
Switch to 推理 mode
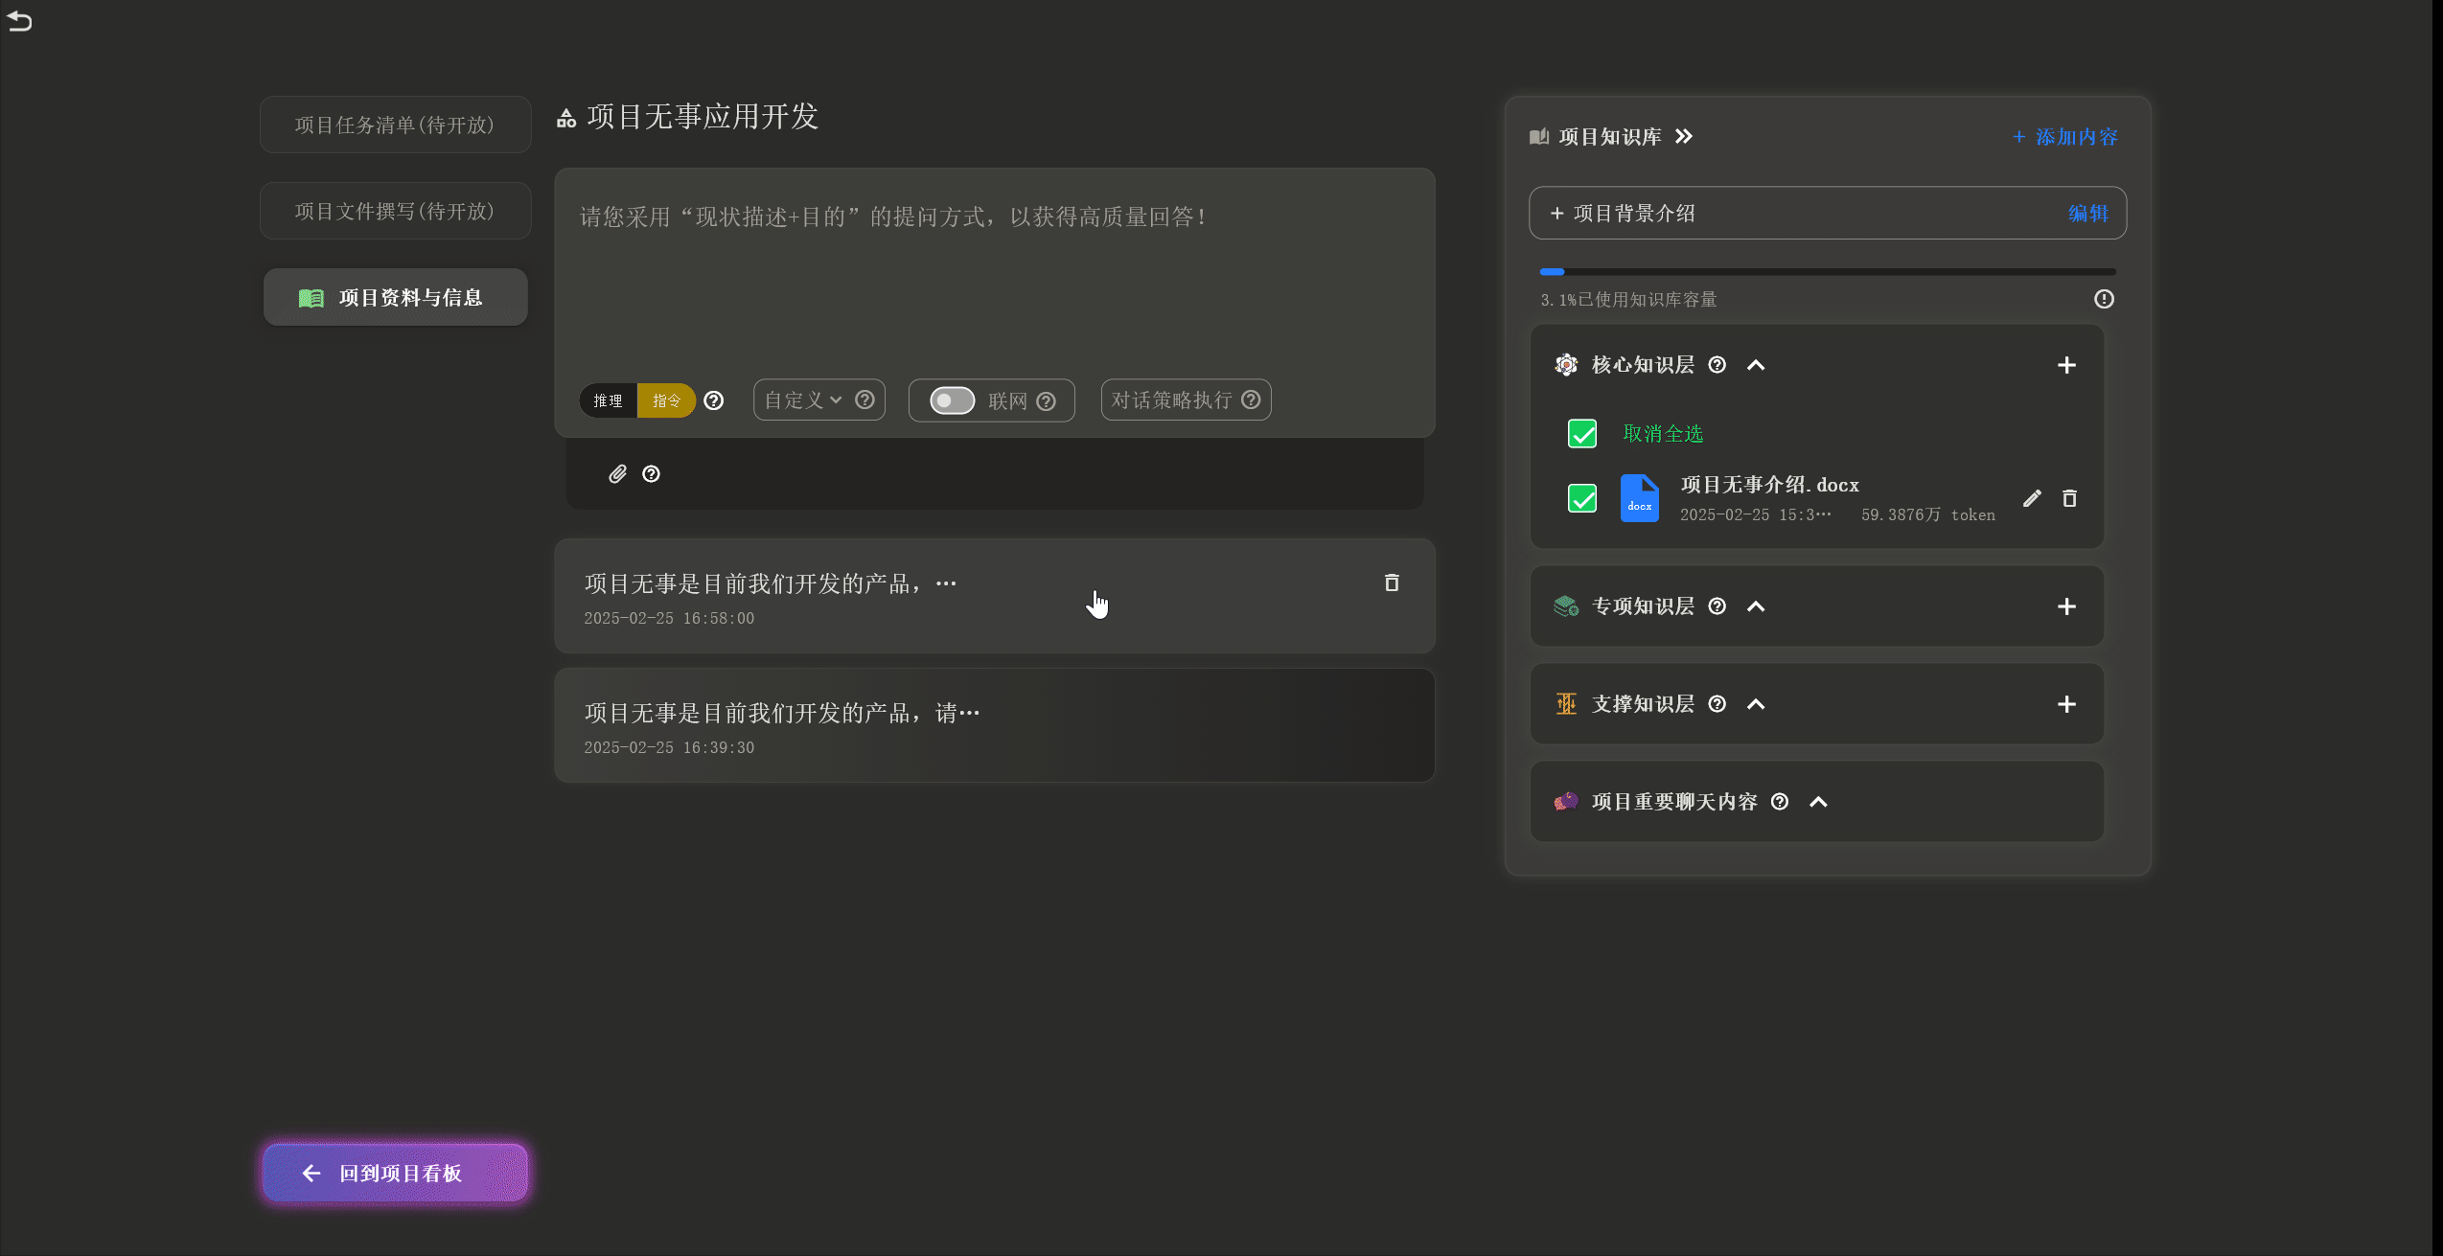pos(608,400)
